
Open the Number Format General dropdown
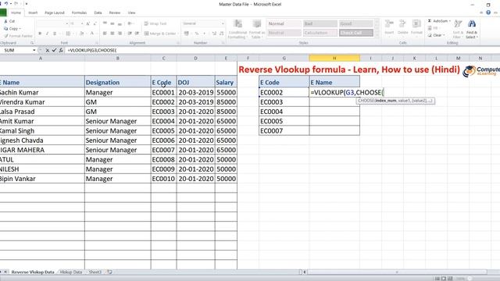pyautogui.click(x=223, y=23)
